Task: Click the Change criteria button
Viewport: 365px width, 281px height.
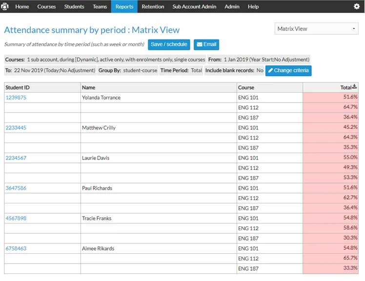Action: (x=288, y=71)
